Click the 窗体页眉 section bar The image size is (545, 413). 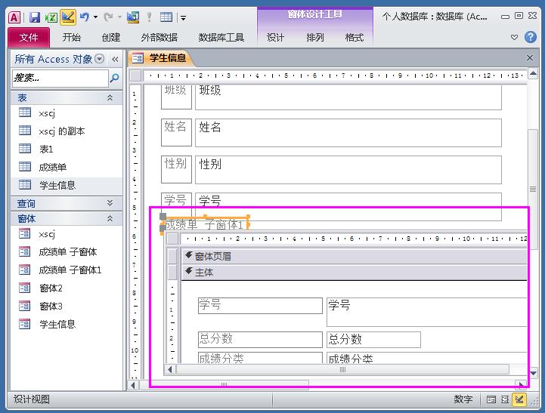tap(355, 256)
